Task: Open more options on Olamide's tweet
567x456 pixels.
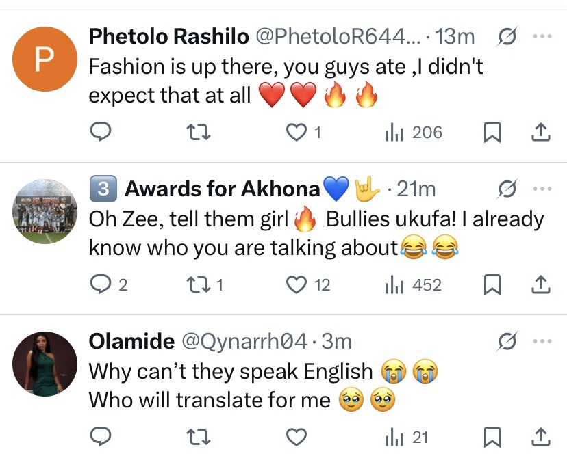Action: pos(541,341)
